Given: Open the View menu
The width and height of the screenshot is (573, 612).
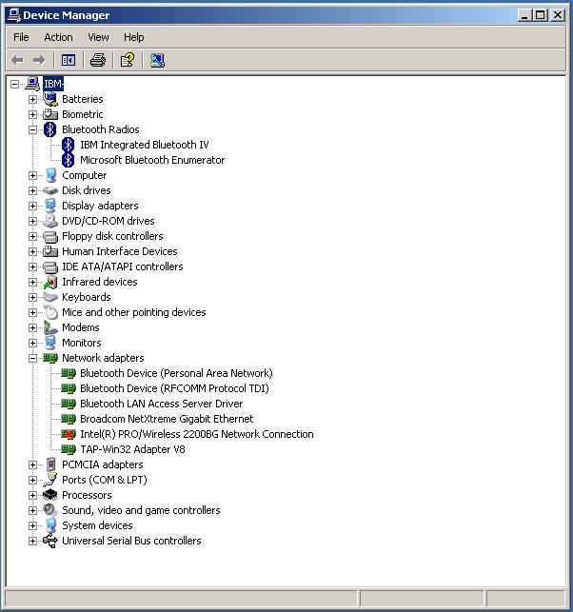Looking at the screenshot, I should click(98, 37).
